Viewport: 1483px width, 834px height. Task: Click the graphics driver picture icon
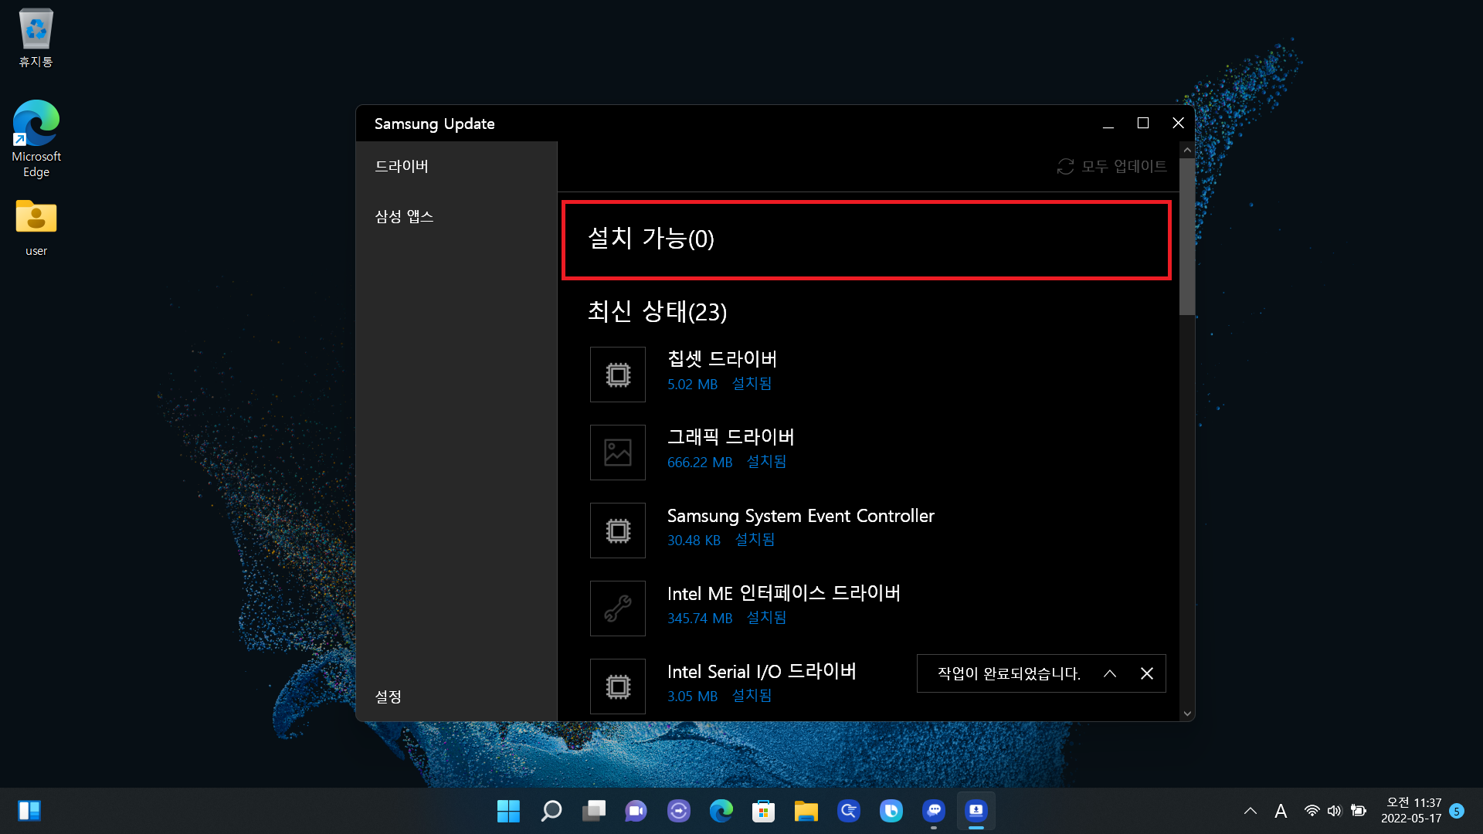click(x=617, y=453)
